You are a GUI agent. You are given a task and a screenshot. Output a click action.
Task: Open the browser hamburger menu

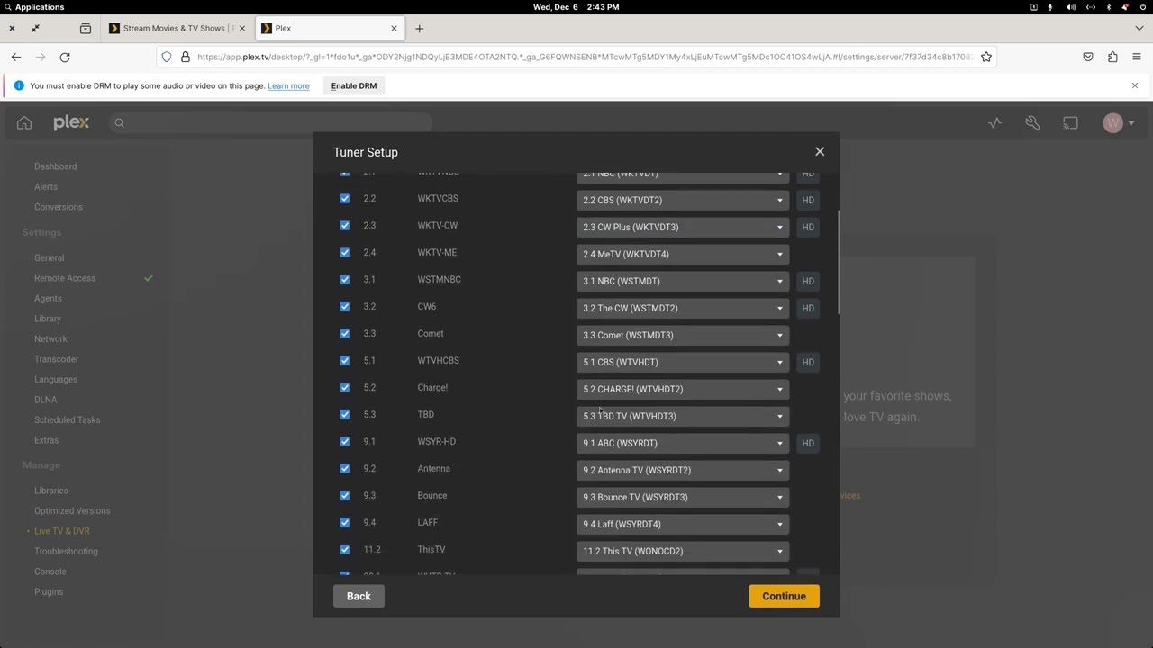(1137, 57)
